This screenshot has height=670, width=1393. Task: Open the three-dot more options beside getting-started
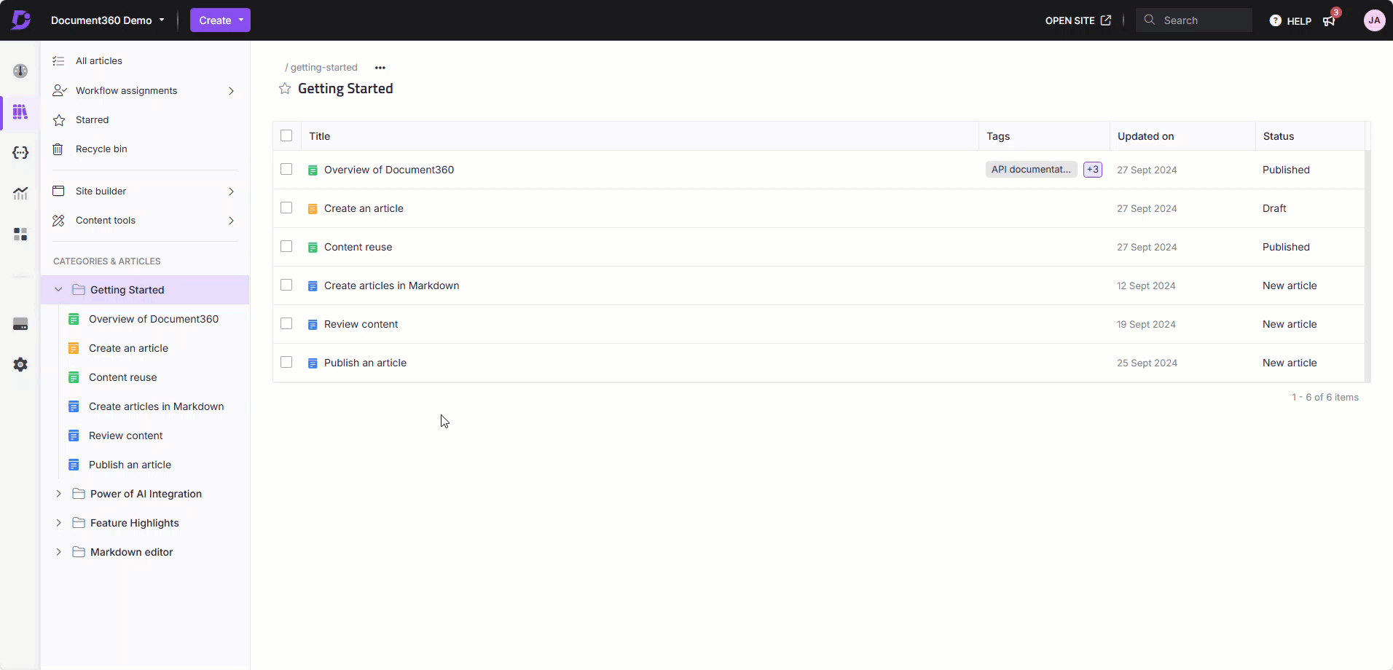point(380,68)
